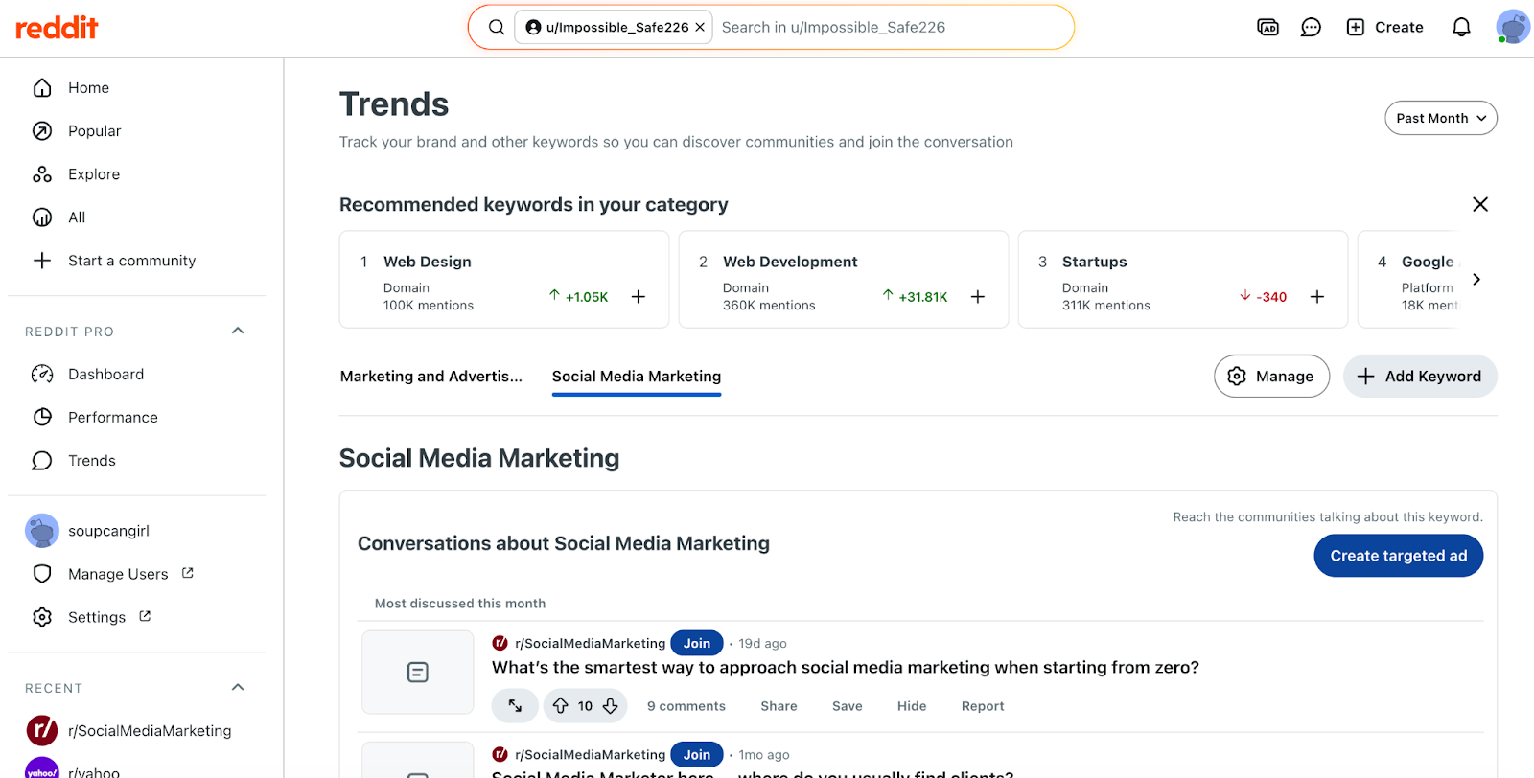Hide the starting from zero post
This screenshot has width=1534, height=778.
[912, 706]
